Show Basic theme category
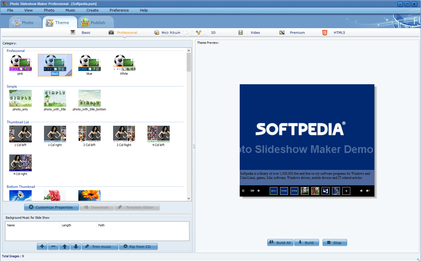 tap(81, 33)
